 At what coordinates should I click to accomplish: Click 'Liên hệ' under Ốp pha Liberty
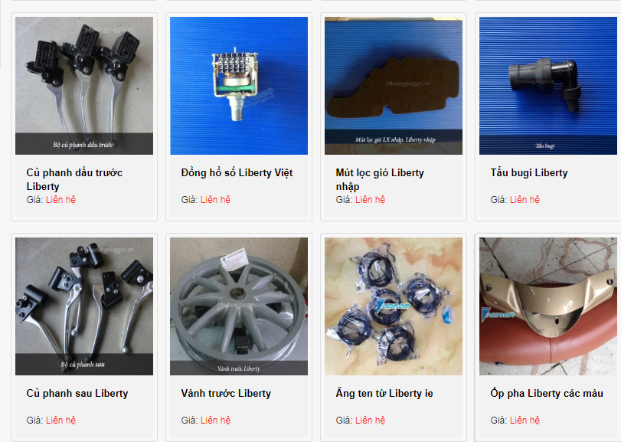[x=525, y=421]
